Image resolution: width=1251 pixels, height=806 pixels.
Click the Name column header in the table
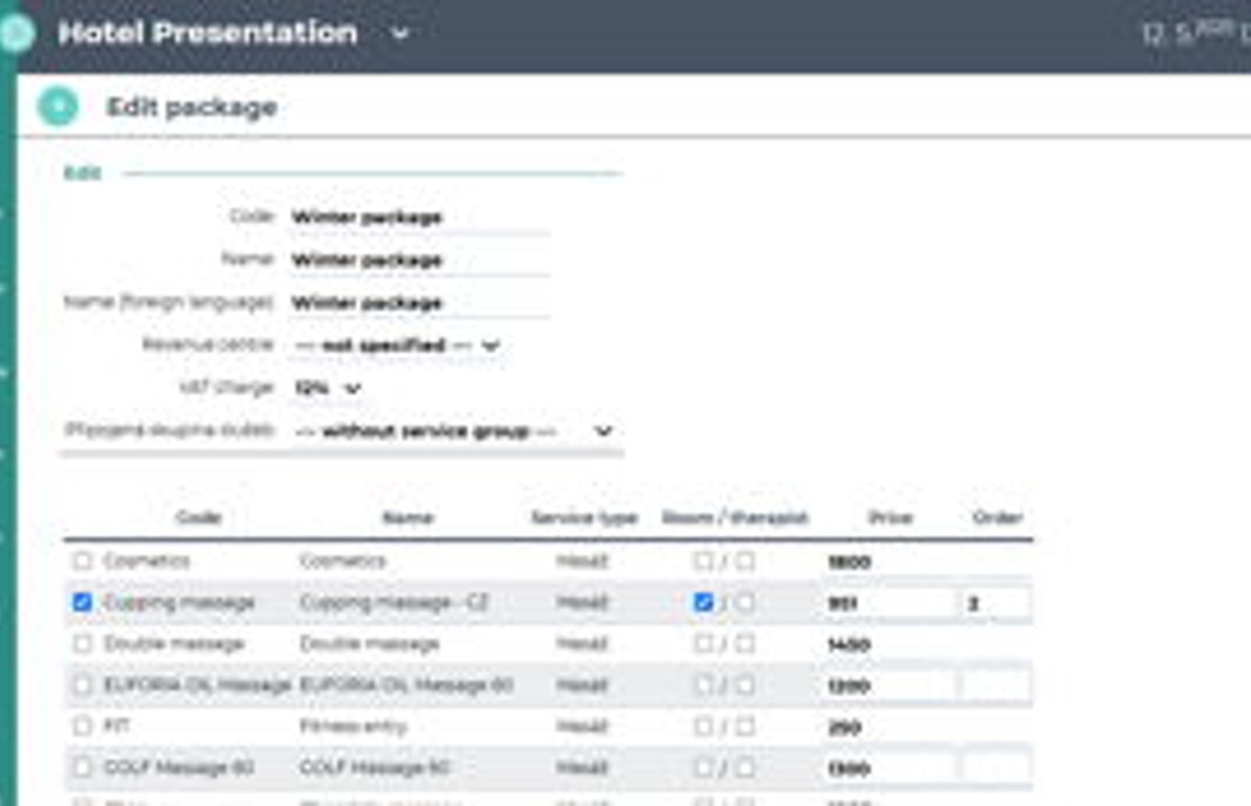pyautogui.click(x=407, y=517)
